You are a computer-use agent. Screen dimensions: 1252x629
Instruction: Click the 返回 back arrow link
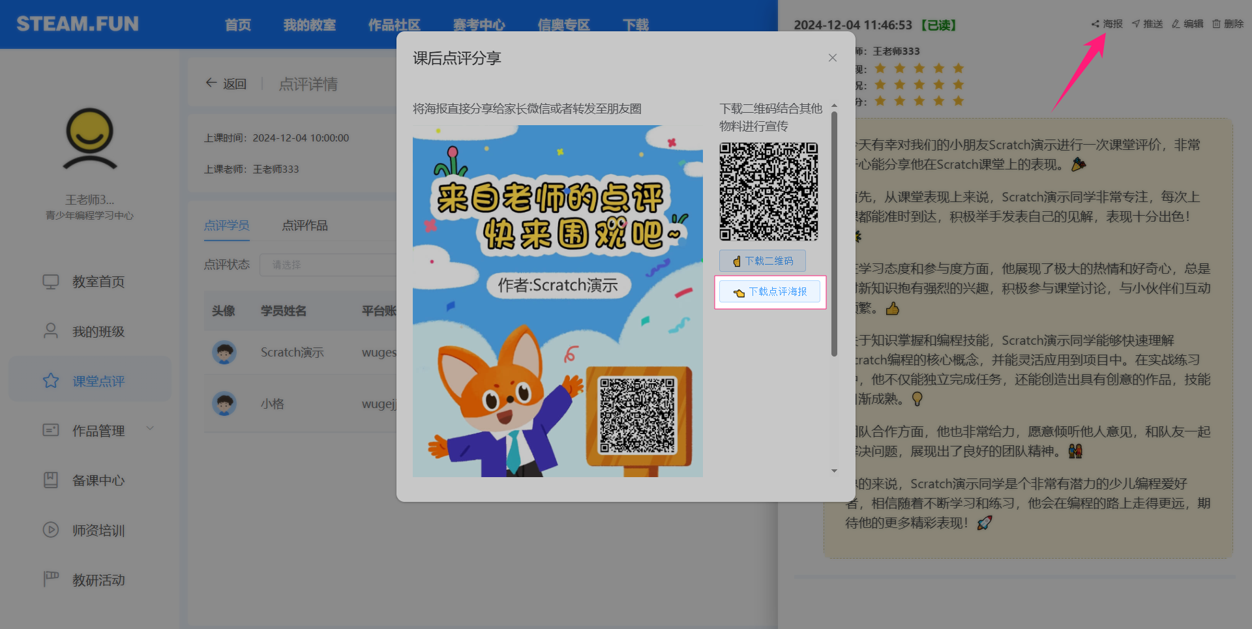tap(226, 84)
